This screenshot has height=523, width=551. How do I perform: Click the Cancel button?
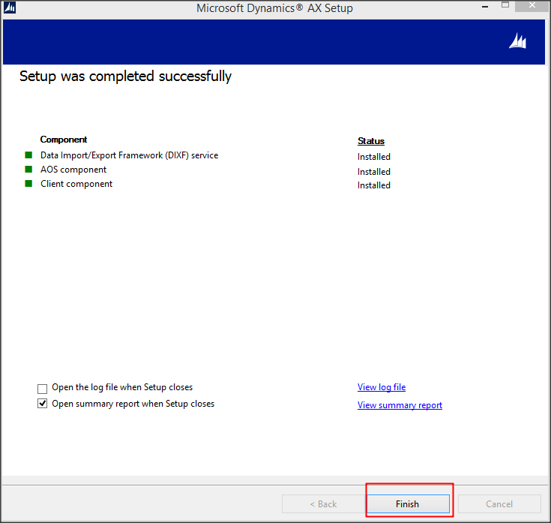click(x=499, y=503)
